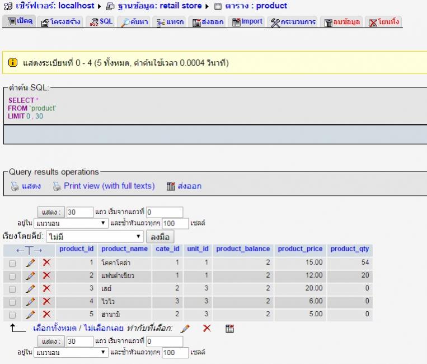Tick the checkbox for the เลย์ row
The image size is (427, 364).
click(12, 289)
